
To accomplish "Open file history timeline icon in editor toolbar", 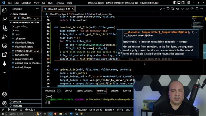I will [x=168, y=9].
